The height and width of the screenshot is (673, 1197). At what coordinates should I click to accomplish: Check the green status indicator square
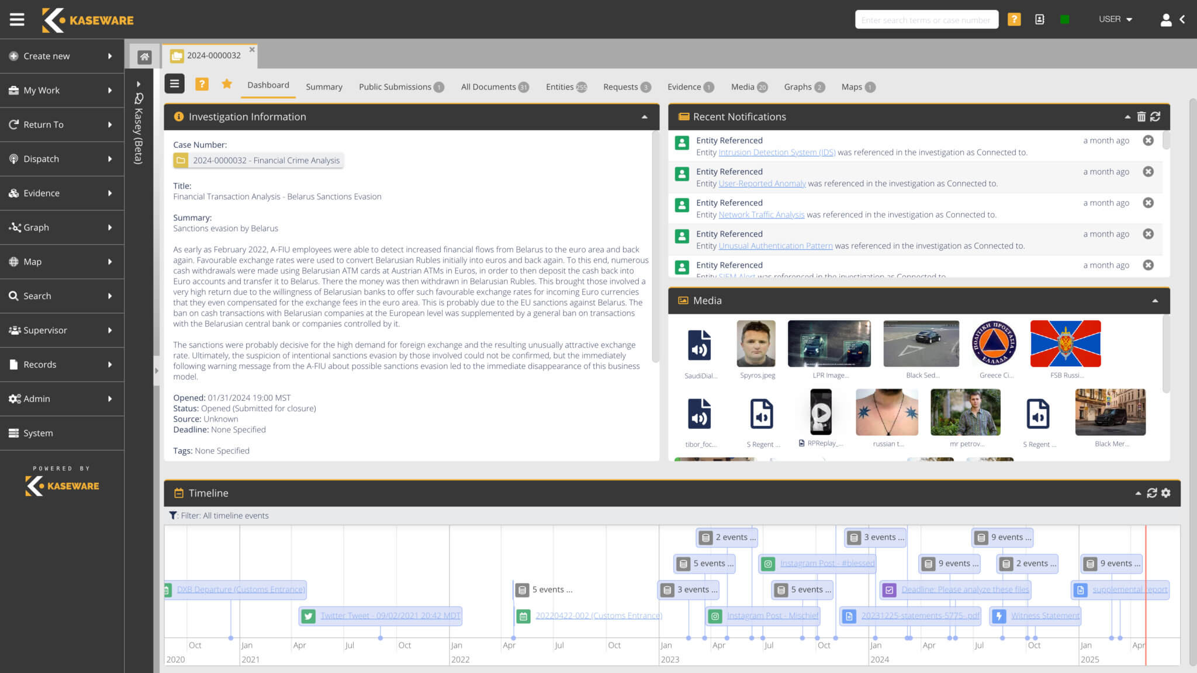click(1064, 19)
